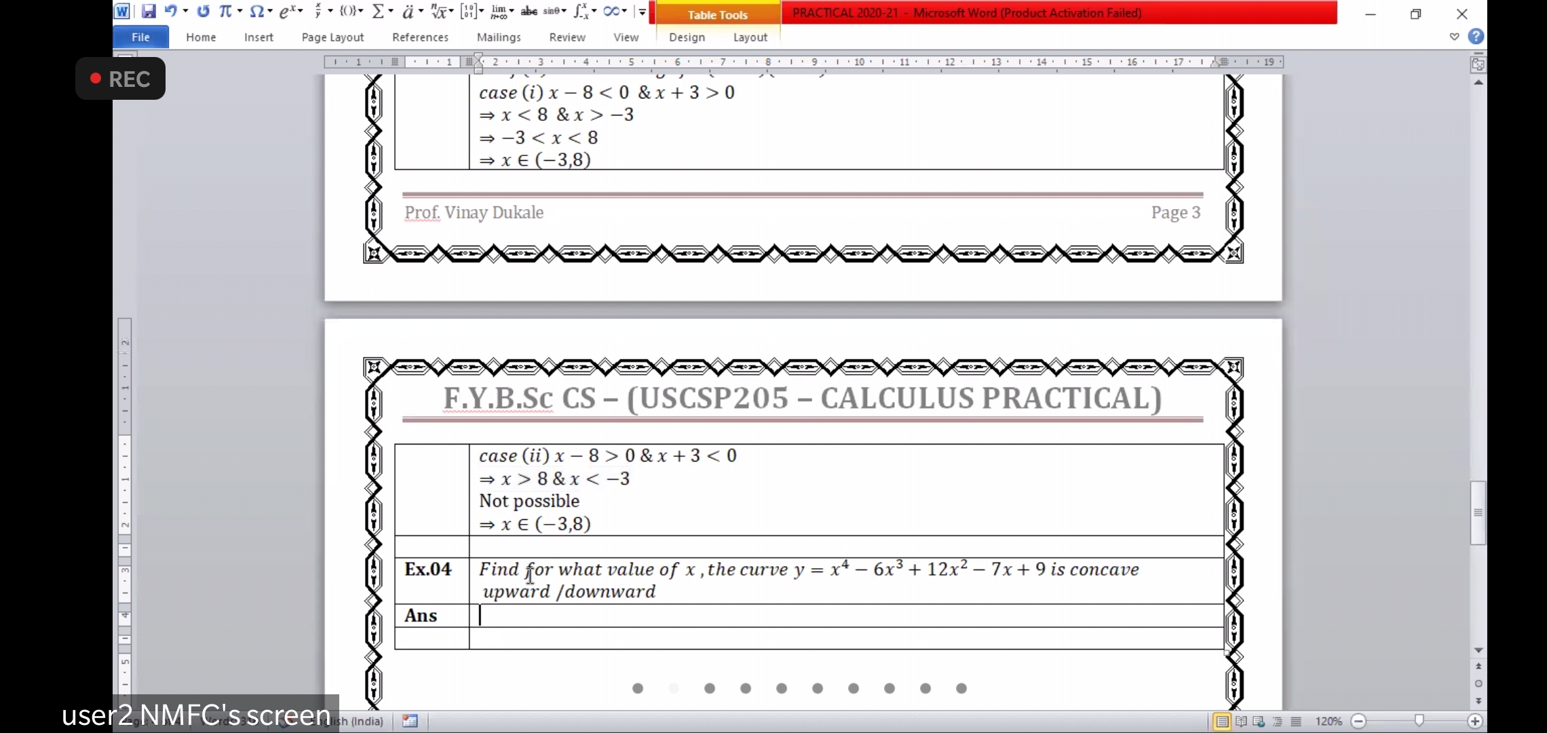Insert pi symbol from quick toolbar

click(225, 12)
